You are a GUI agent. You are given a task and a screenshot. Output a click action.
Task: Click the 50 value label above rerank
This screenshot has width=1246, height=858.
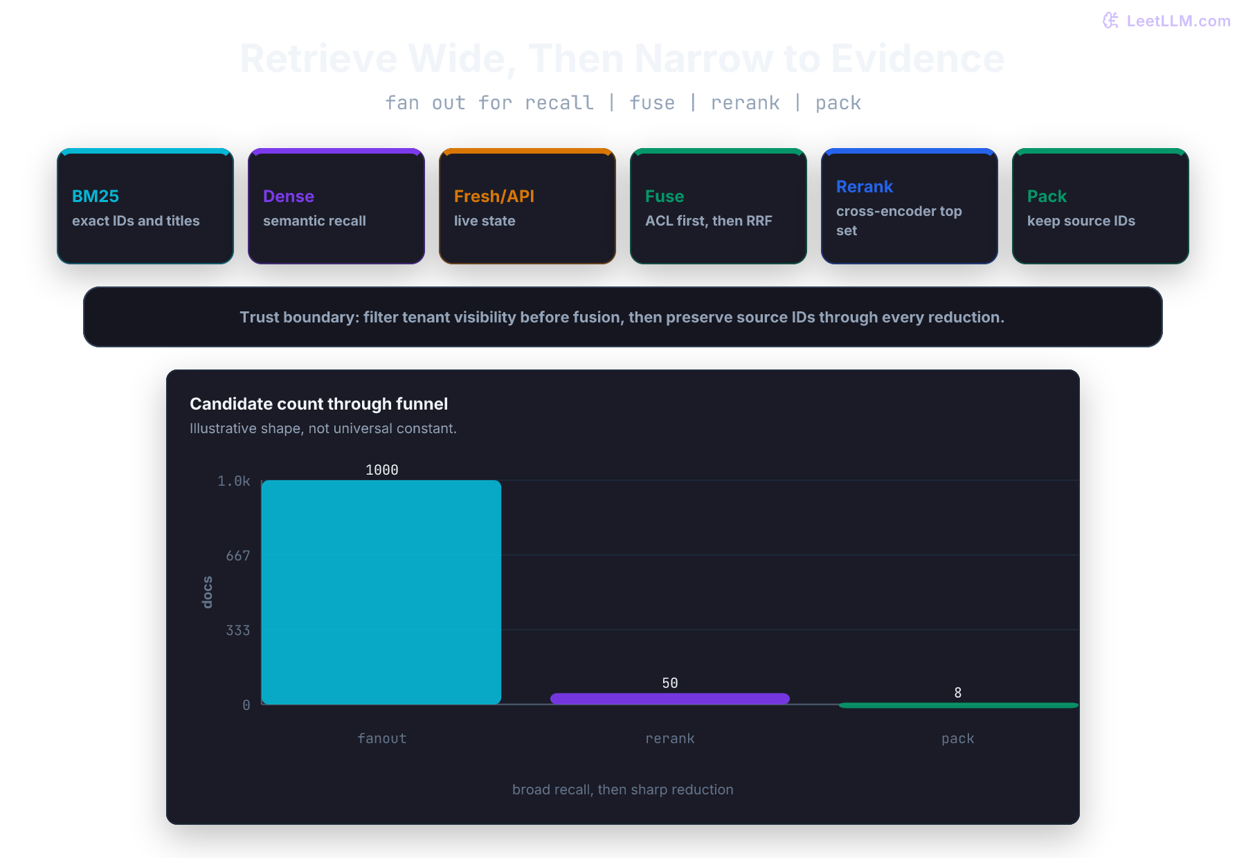click(670, 683)
